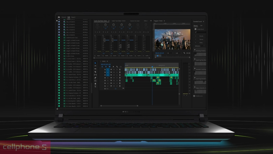Click the pan knob for Audio 3

[113, 25]
